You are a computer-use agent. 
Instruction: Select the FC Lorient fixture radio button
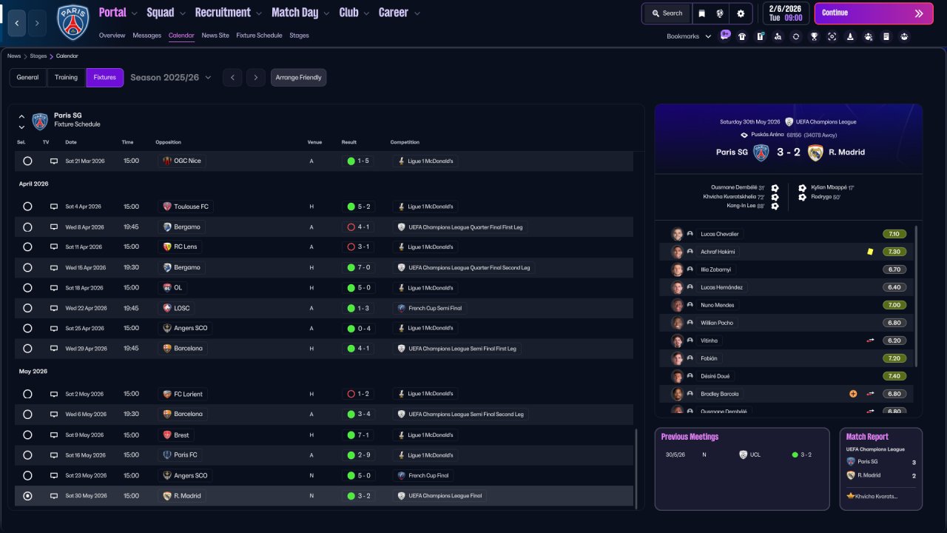tap(27, 394)
